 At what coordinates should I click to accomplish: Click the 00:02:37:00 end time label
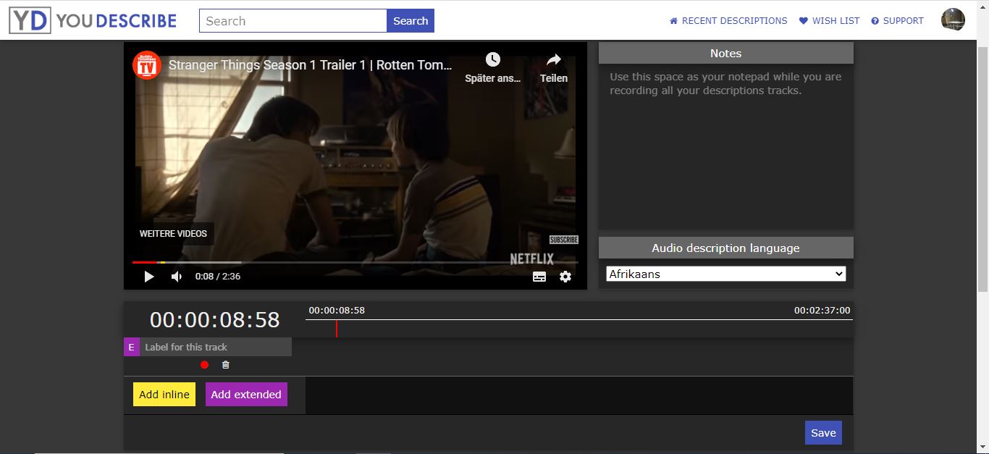822,310
